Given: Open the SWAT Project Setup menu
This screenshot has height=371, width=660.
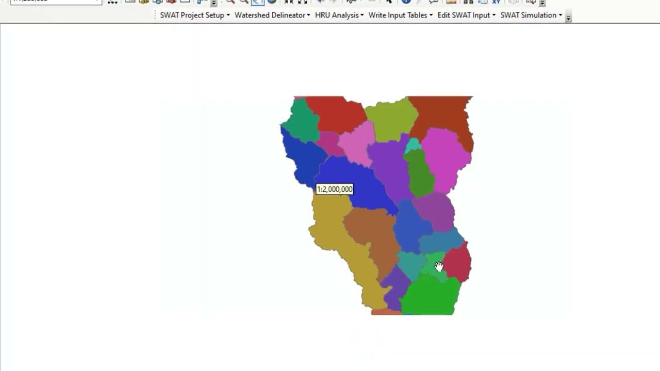Looking at the screenshot, I should pos(195,15).
